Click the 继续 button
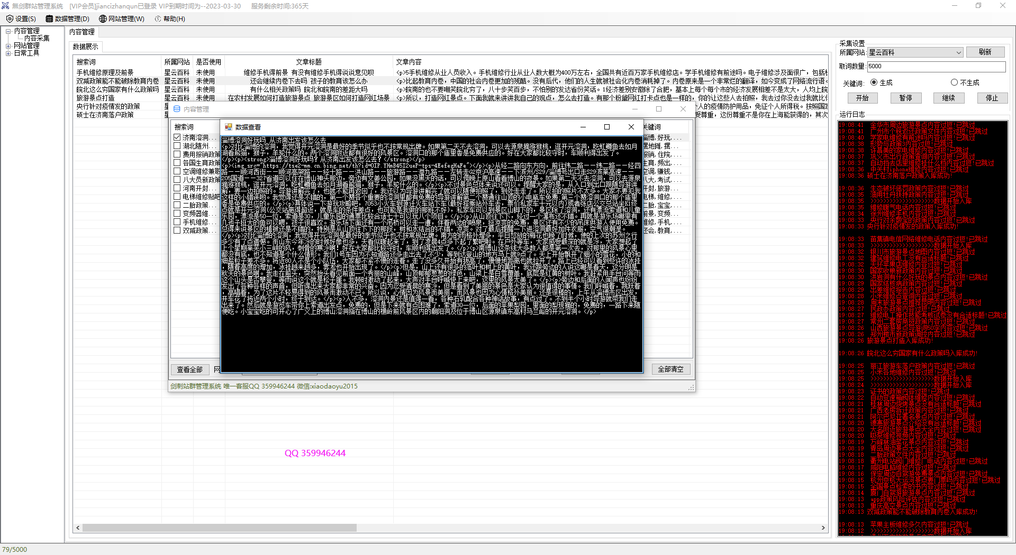This screenshot has height=555, width=1016. 949,98
